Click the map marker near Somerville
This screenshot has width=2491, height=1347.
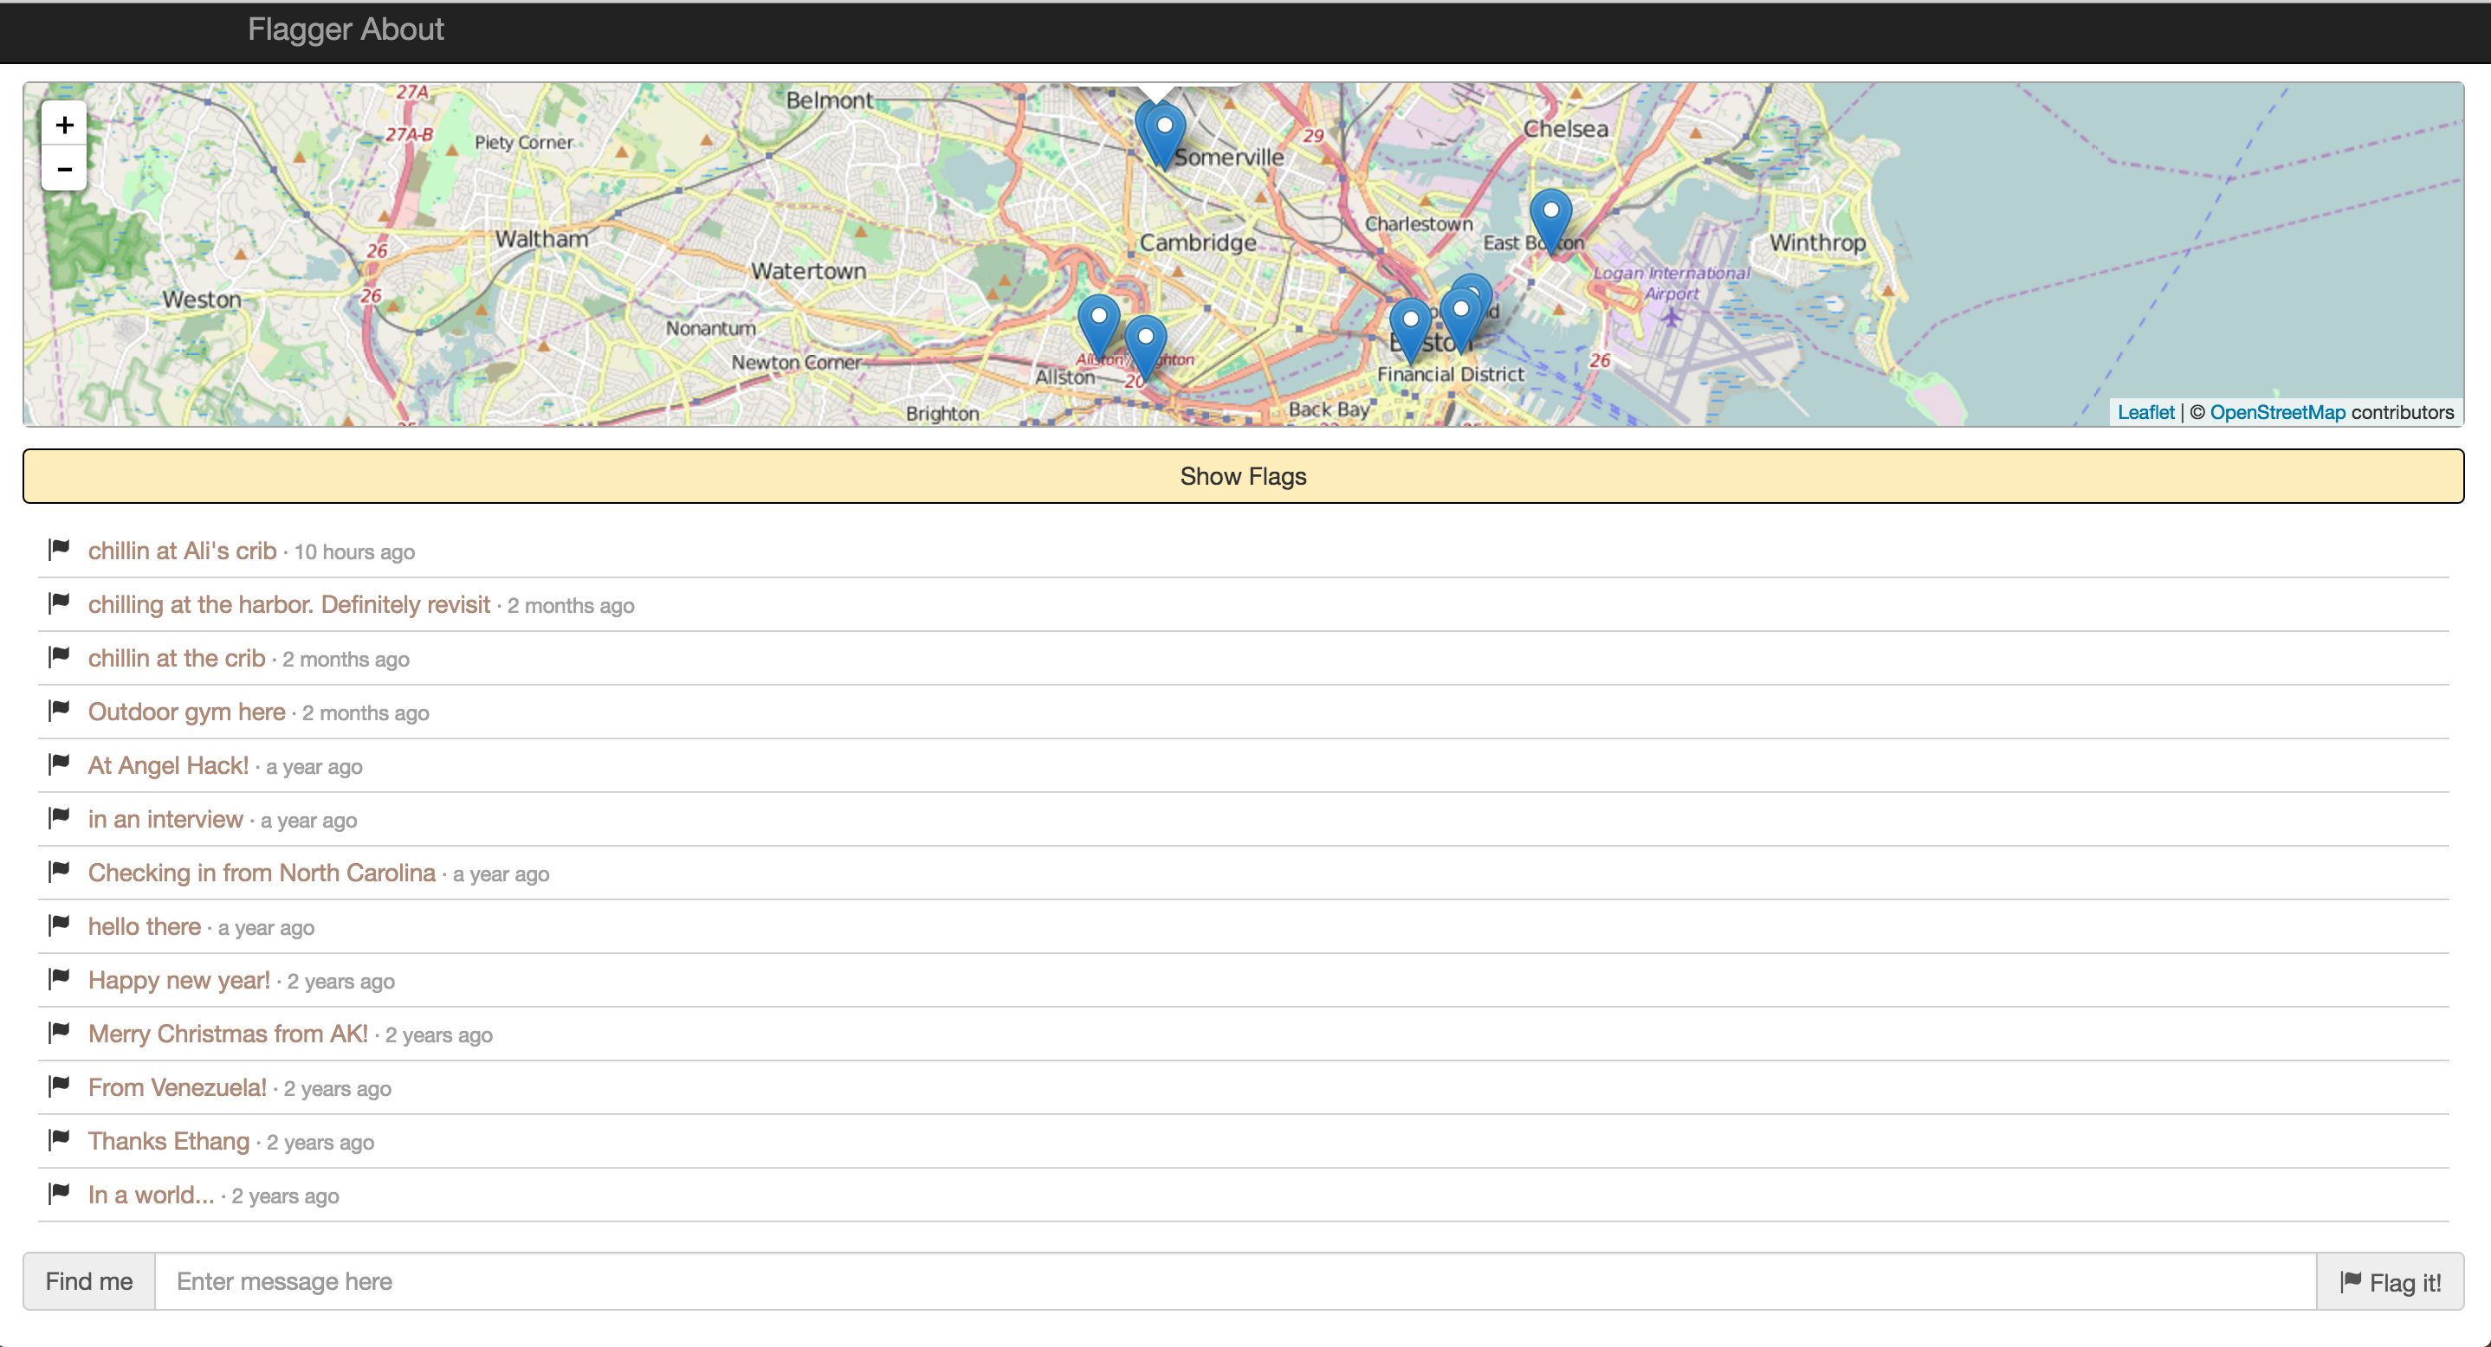pos(1165,133)
